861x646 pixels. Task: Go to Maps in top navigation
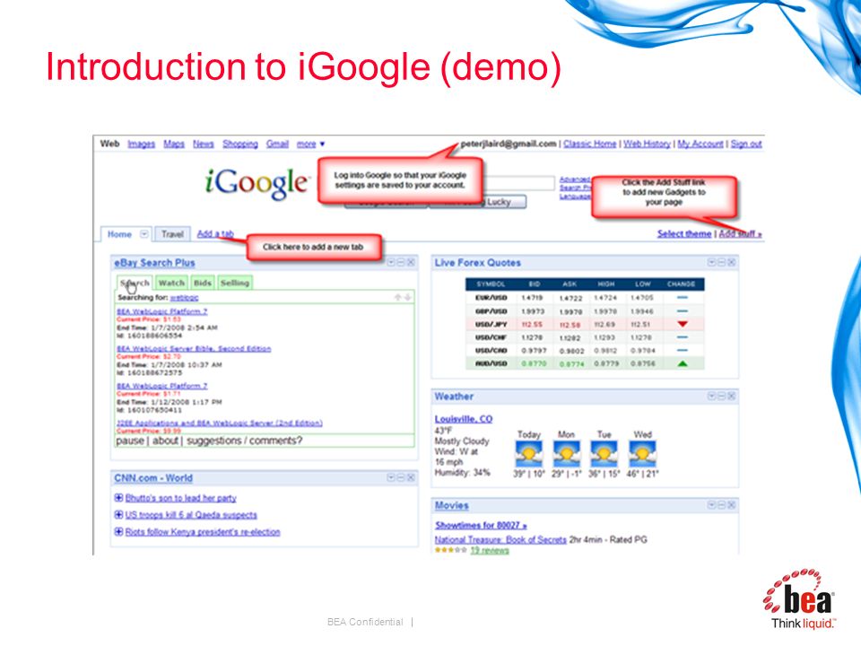(x=174, y=144)
